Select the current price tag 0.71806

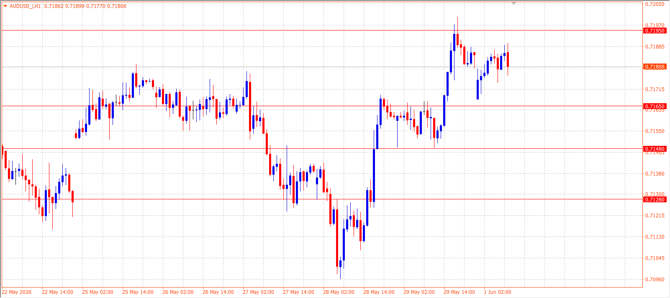(x=655, y=67)
